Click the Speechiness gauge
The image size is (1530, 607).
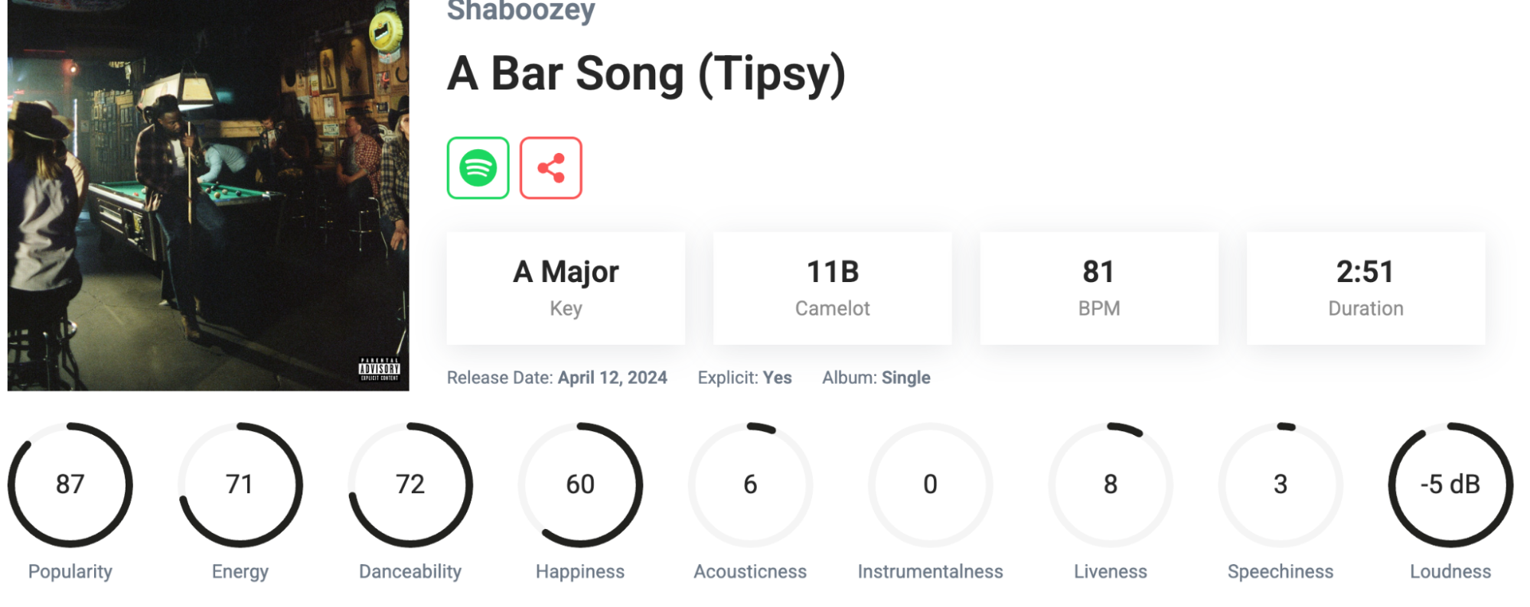1280,484
